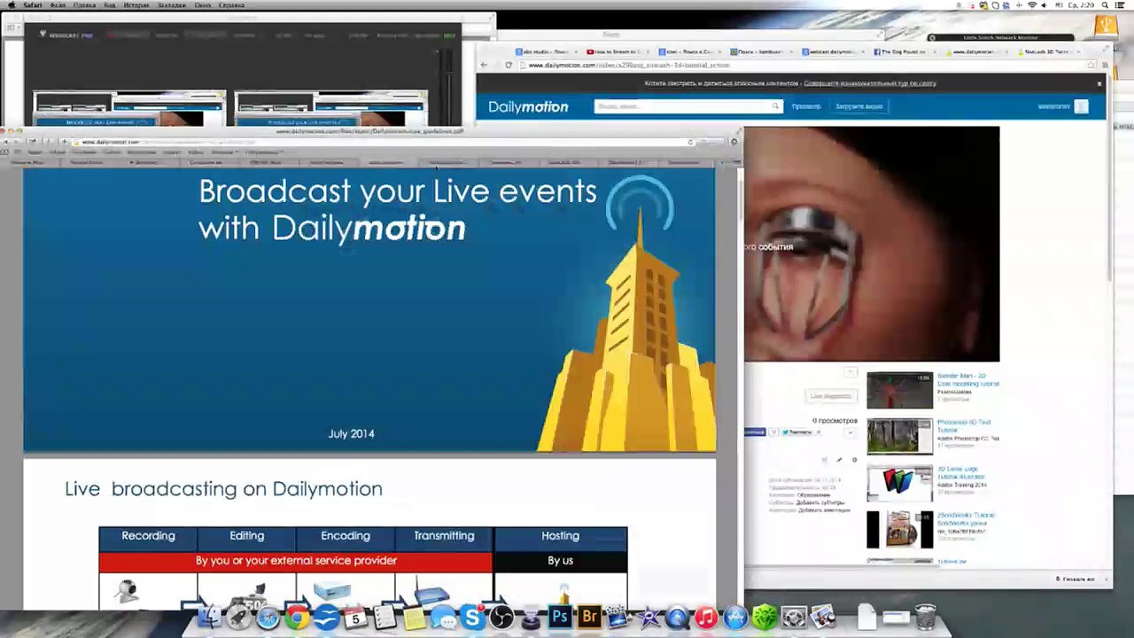Click the Slender Man video thumbnail

[x=899, y=391]
